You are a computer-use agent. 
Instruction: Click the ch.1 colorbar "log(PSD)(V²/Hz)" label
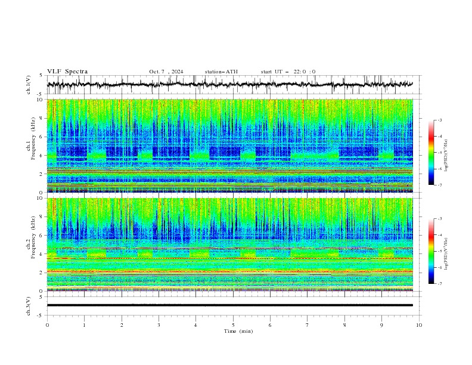pyautogui.click(x=446, y=156)
